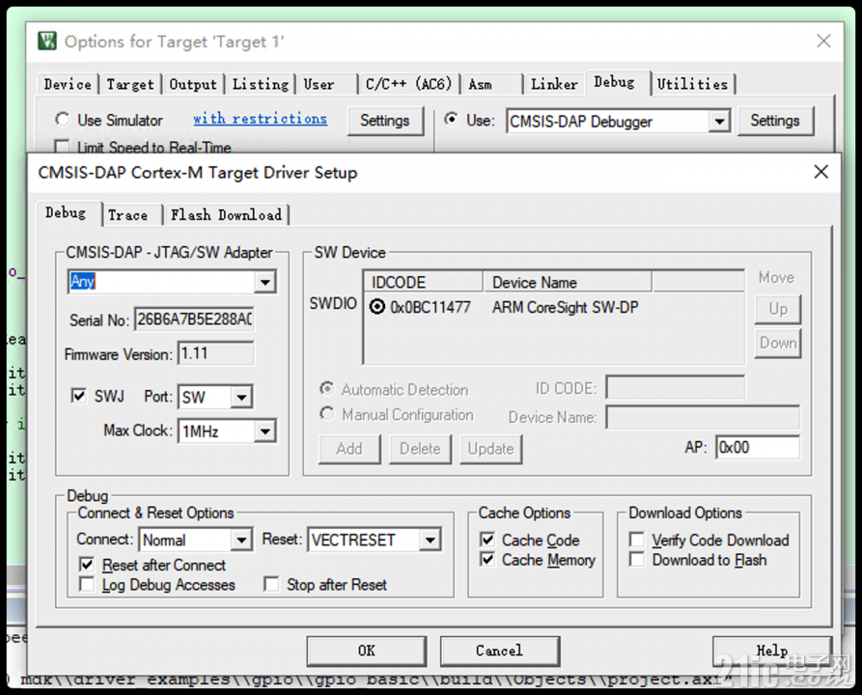
Task: Switch to the C/C++ (AC6) tab
Action: coord(409,84)
